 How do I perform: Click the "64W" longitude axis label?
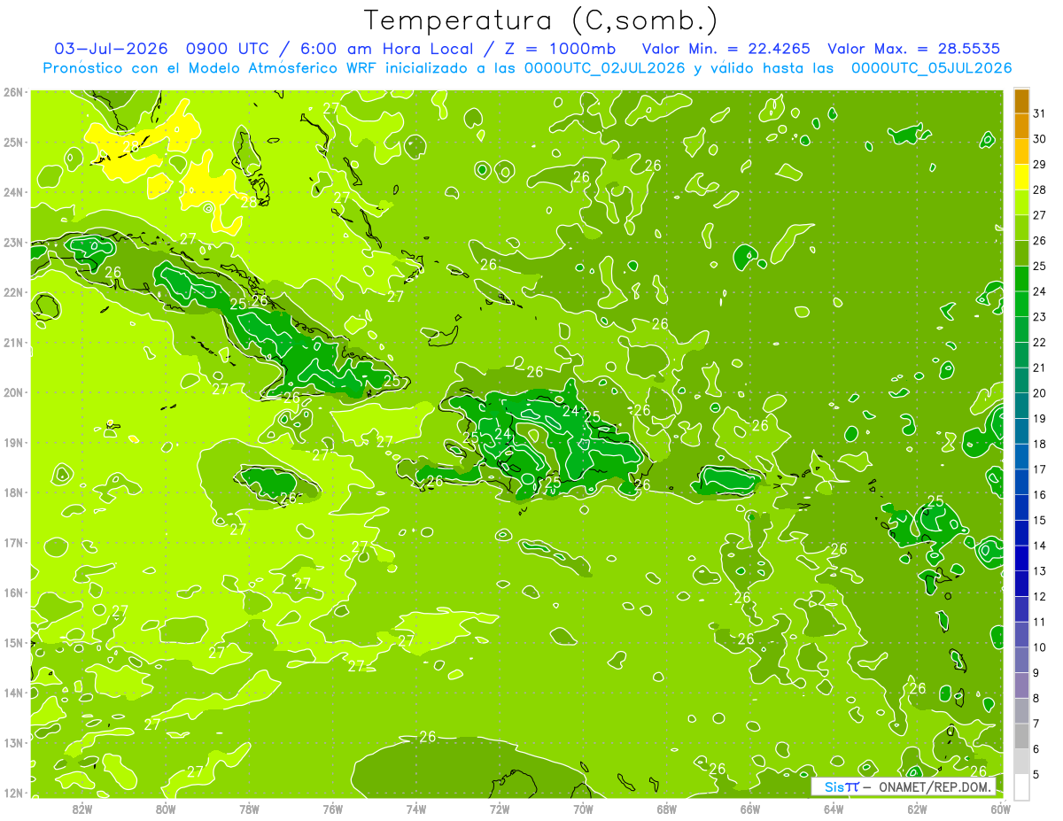834,809
